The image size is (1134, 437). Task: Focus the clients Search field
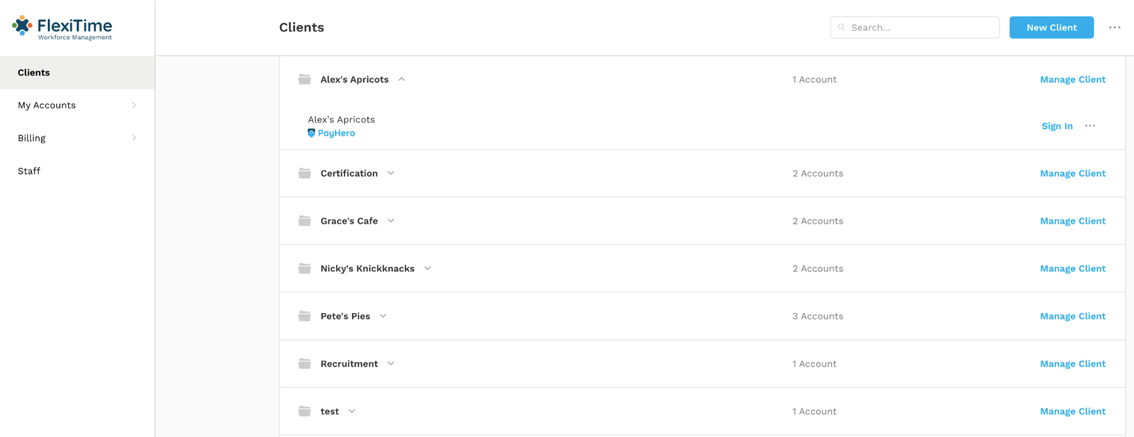(915, 28)
